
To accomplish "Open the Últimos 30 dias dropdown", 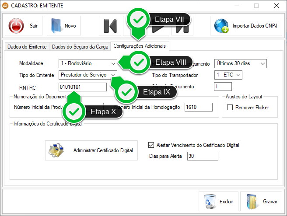I will [241, 63].
